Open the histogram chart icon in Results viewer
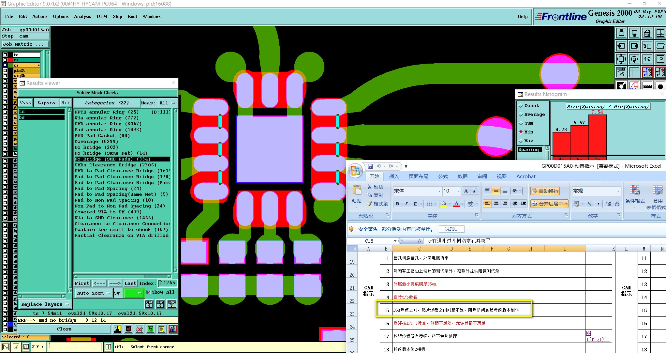 click(x=173, y=329)
